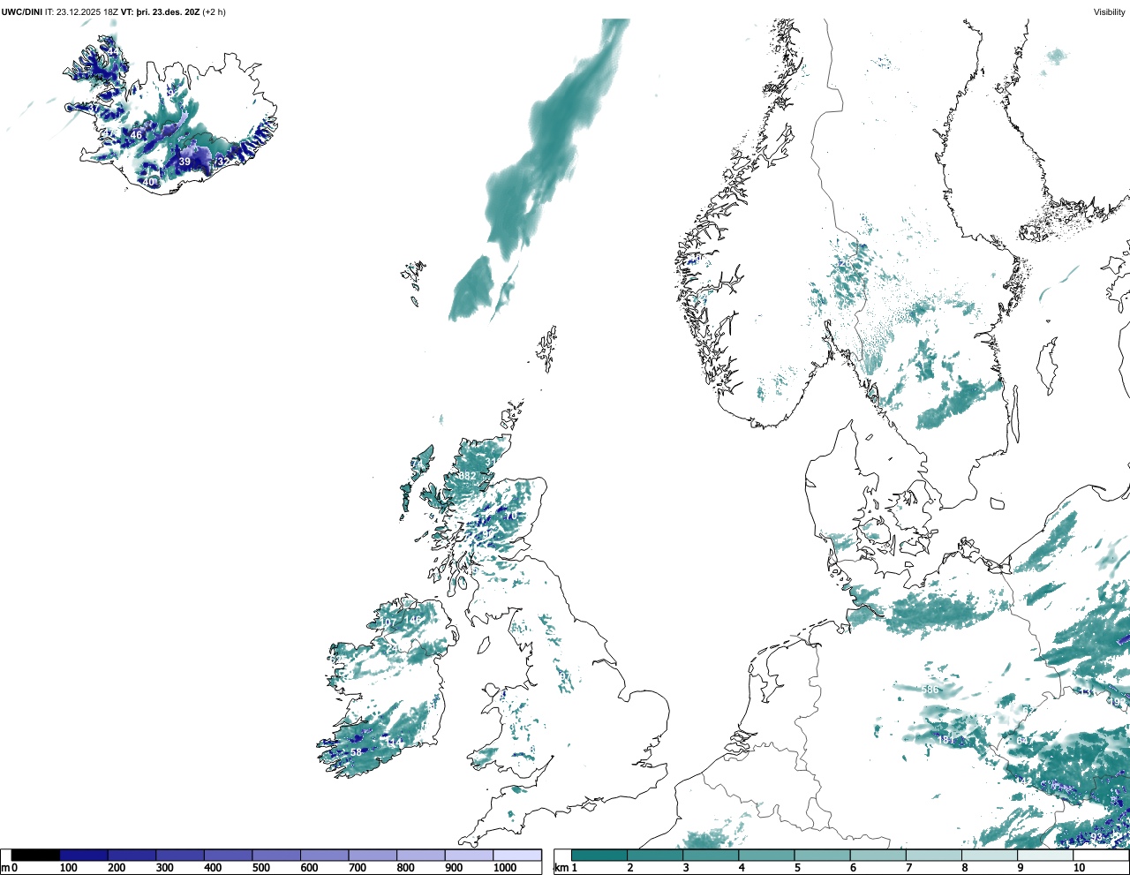
Task: Click the 1–2 km dark teal swatch
Action: tap(599, 855)
